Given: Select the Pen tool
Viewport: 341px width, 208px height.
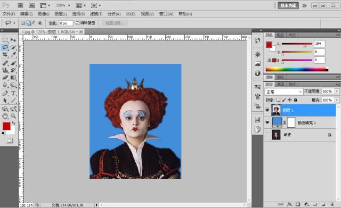Looking at the screenshot, I should [x=5, y=94].
